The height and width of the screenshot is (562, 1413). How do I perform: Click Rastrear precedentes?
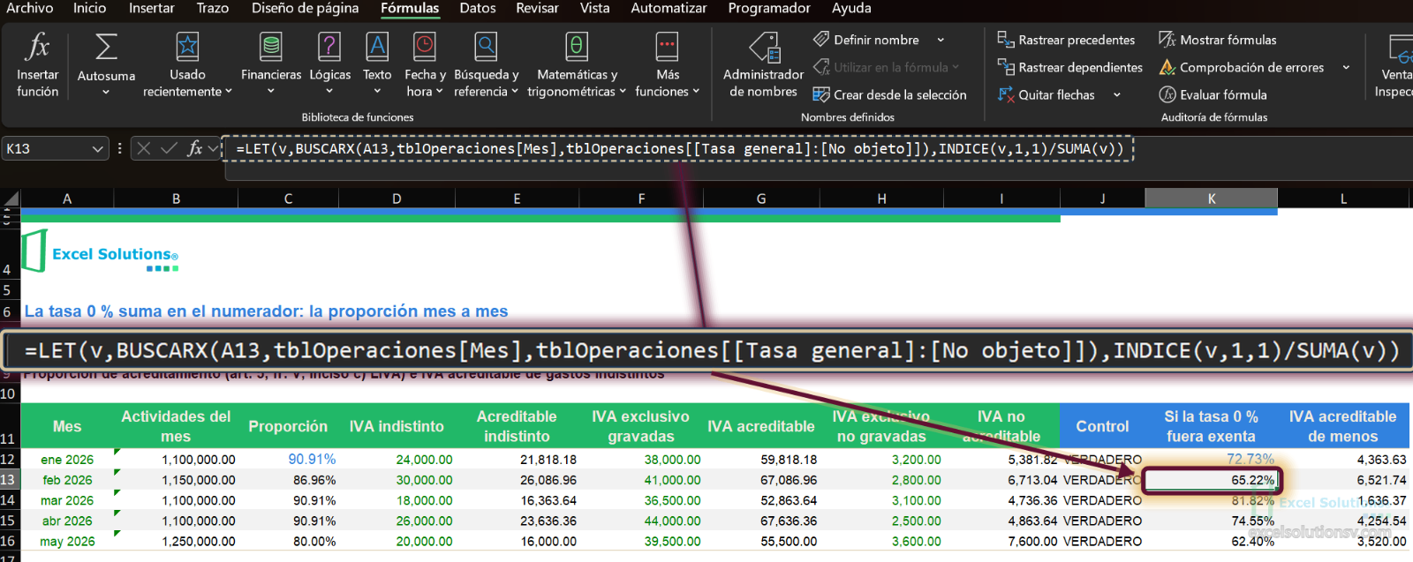pos(1066,40)
